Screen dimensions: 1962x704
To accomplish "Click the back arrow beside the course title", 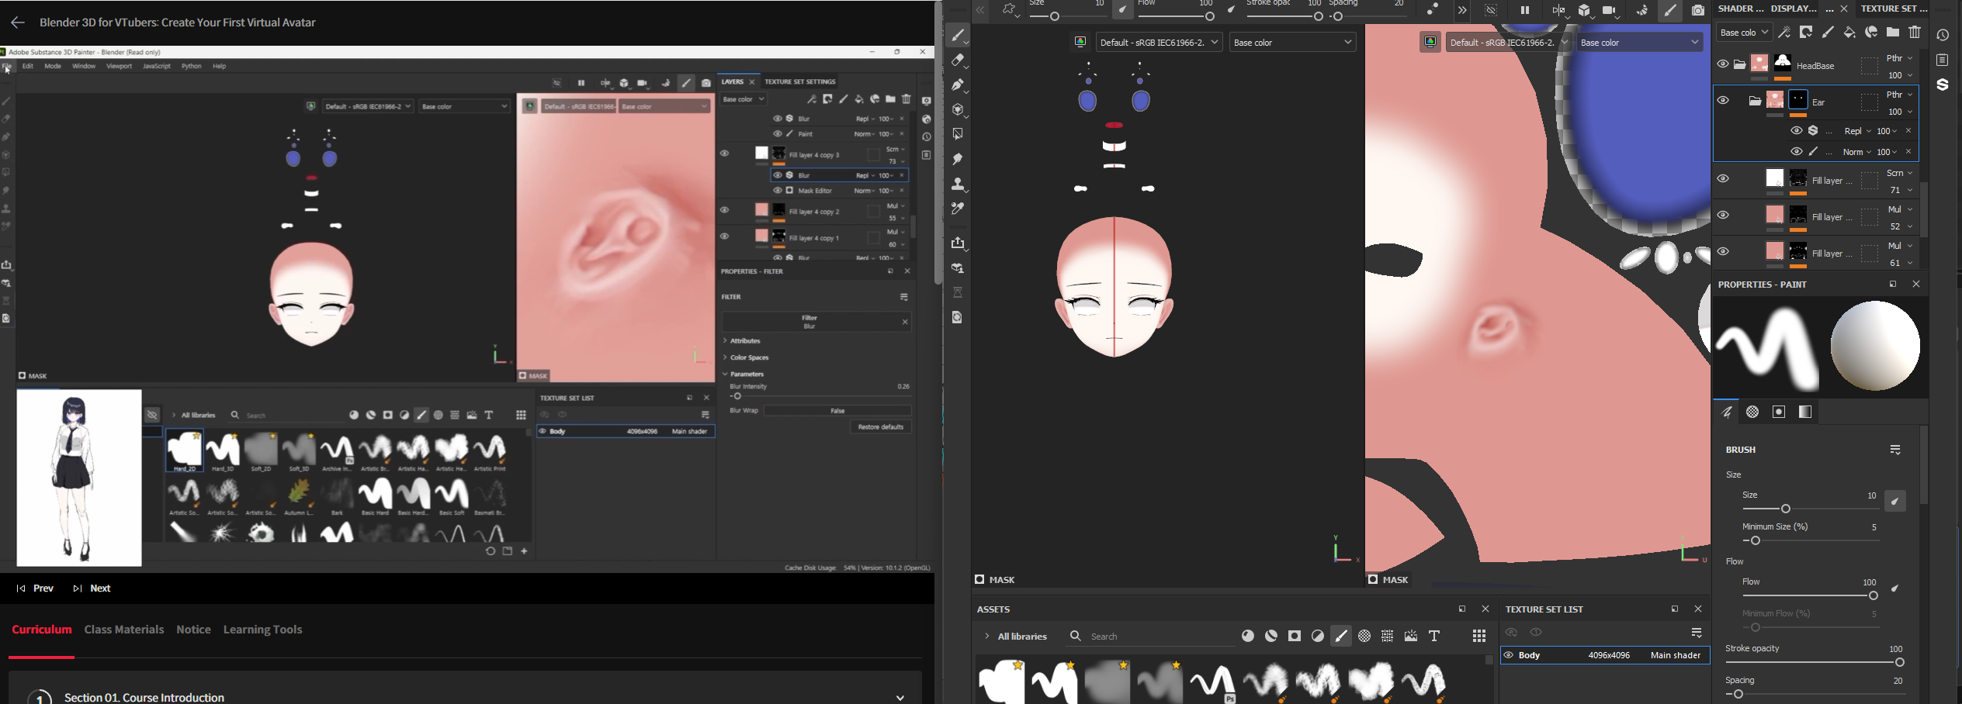I will [x=18, y=22].
